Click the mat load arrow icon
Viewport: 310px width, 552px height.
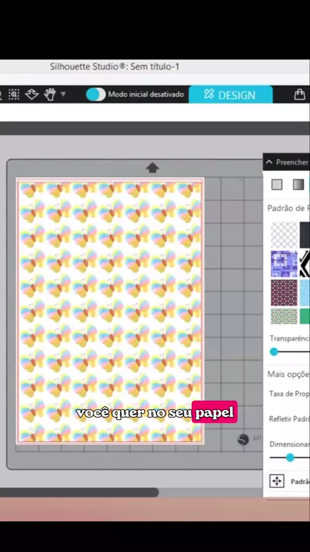(x=152, y=168)
